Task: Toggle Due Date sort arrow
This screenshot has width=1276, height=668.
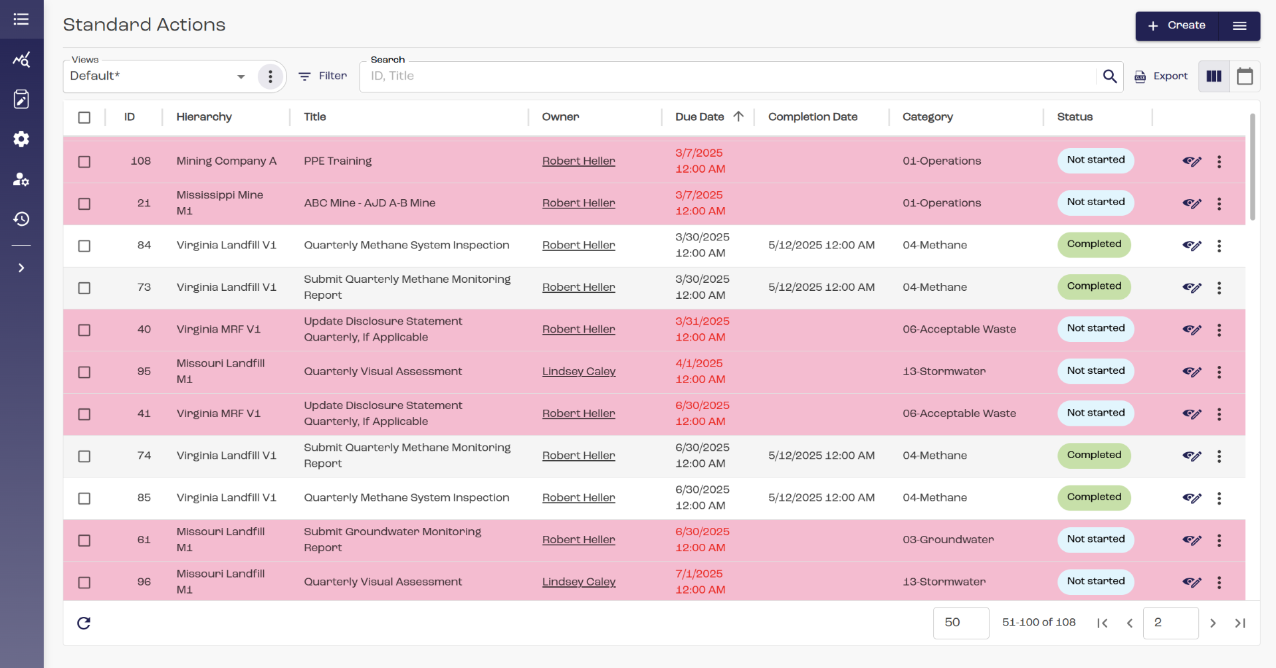Action: [738, 116]
